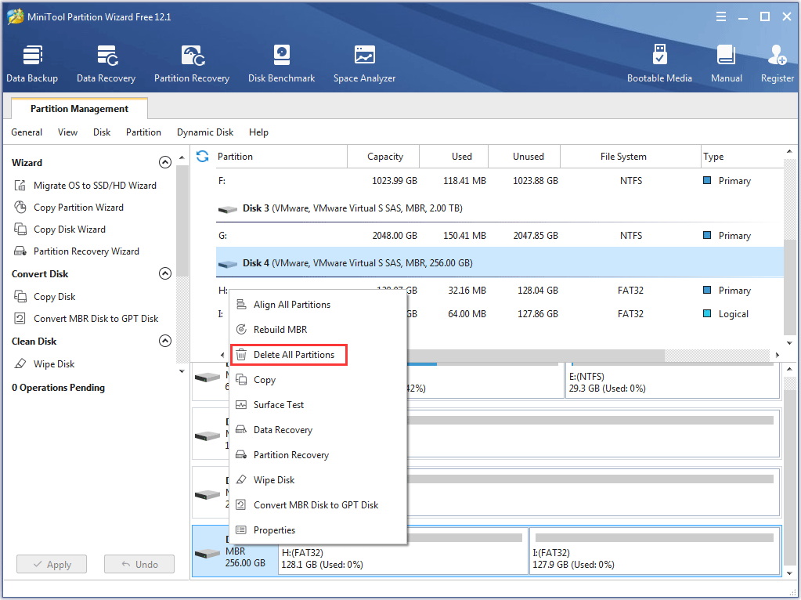Click the Undo button
801x600 pixels.
[x=139, y=565]
